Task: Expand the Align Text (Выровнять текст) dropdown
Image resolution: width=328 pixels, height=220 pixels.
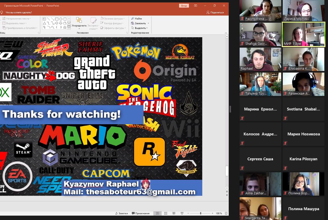Action: (x=26, y=23)
